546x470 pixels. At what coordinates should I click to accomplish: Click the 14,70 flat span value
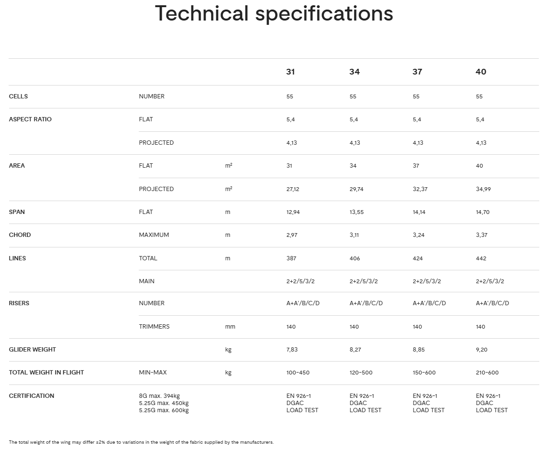(x=482, y=212)
